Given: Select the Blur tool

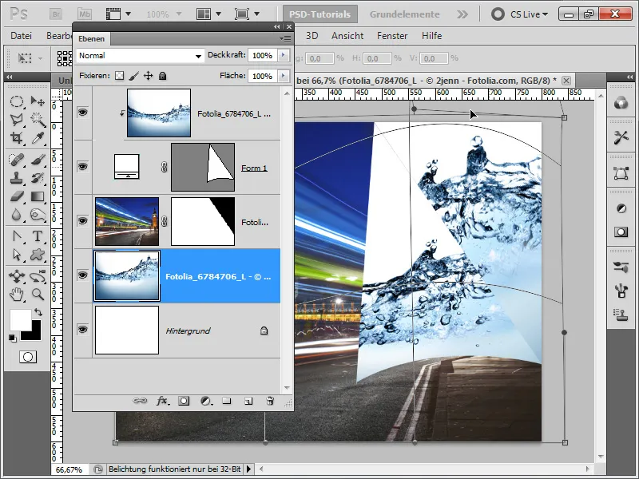Looking at the screenshot, I should click(16, 215).
